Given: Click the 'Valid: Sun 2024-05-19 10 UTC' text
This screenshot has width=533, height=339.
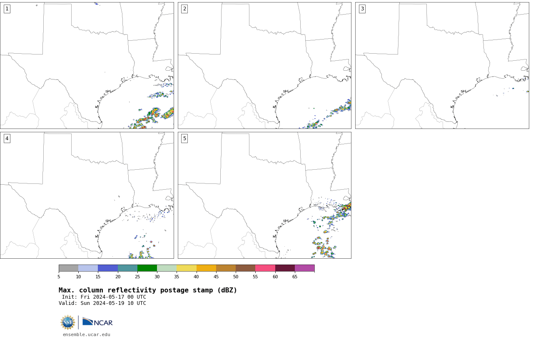Looking at the screenshot, I should point(102,303).
